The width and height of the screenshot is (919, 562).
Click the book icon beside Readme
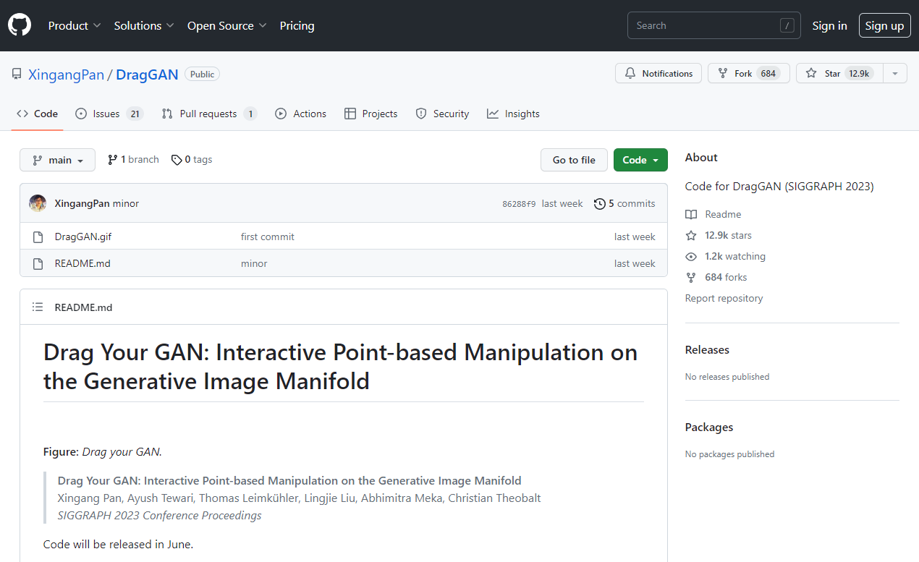pyautogui.click(x=691, y=214)
